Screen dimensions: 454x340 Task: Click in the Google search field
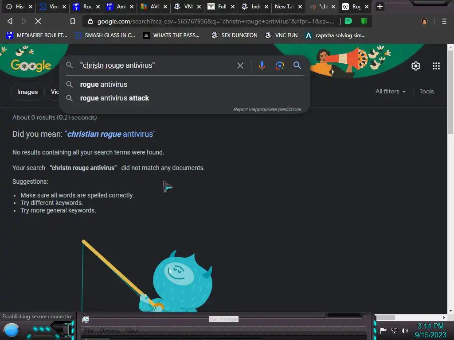[x=157, y=66]
